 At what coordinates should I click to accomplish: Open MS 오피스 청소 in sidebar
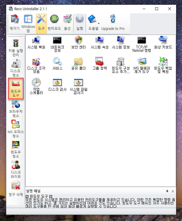click(16, 129)
